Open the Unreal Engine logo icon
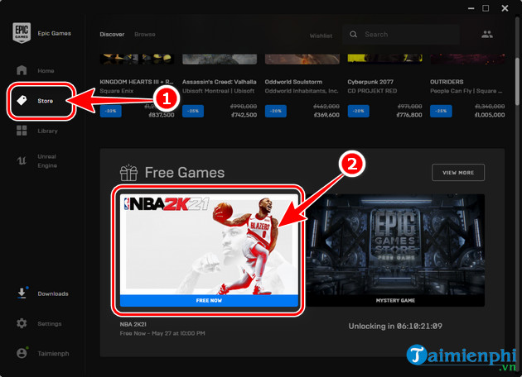 tap(22, 160)
